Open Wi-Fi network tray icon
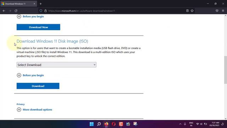 [198, 124]
